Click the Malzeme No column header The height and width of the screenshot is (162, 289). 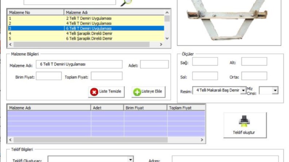(x=36, y=12)
